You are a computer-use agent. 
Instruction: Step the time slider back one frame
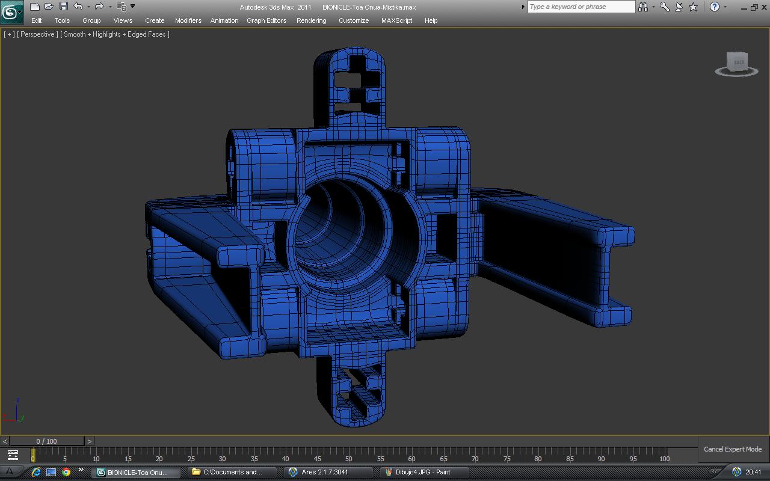(5, 441)
